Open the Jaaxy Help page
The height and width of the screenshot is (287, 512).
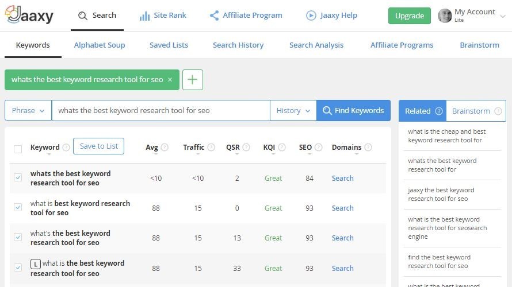click(331, 15)
